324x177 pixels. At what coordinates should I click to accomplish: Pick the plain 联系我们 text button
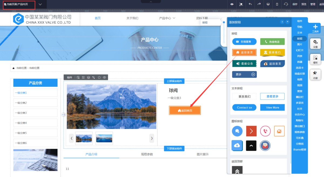pyautogui.click(x=244, y=96)
